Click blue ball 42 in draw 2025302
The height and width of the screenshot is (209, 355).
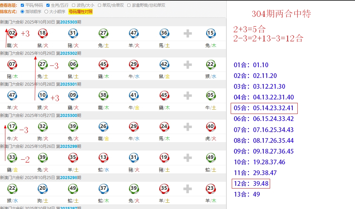(164, 65)
